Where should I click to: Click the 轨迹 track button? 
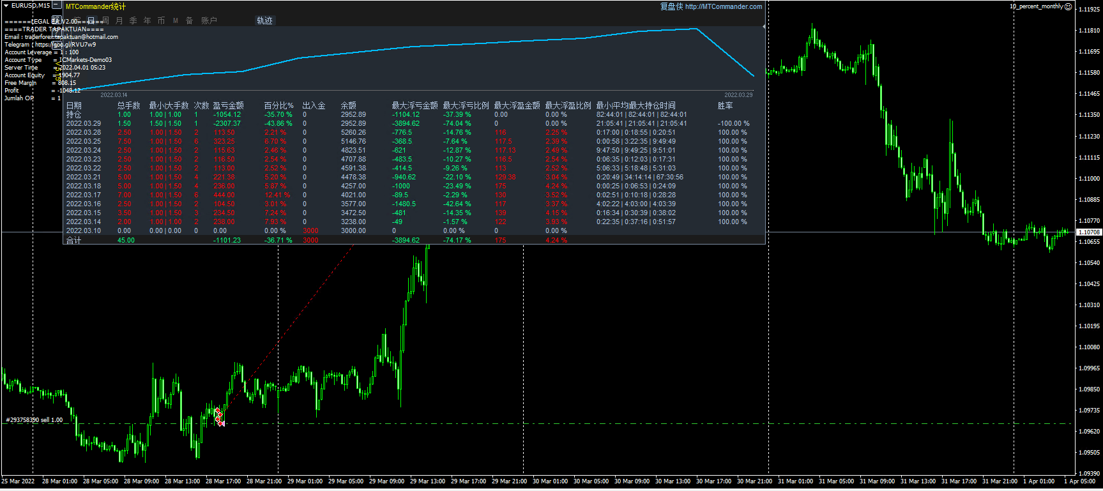264,20
